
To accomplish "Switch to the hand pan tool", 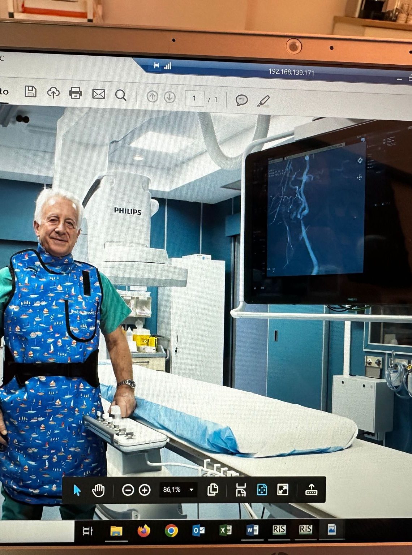I will (98, 490).
